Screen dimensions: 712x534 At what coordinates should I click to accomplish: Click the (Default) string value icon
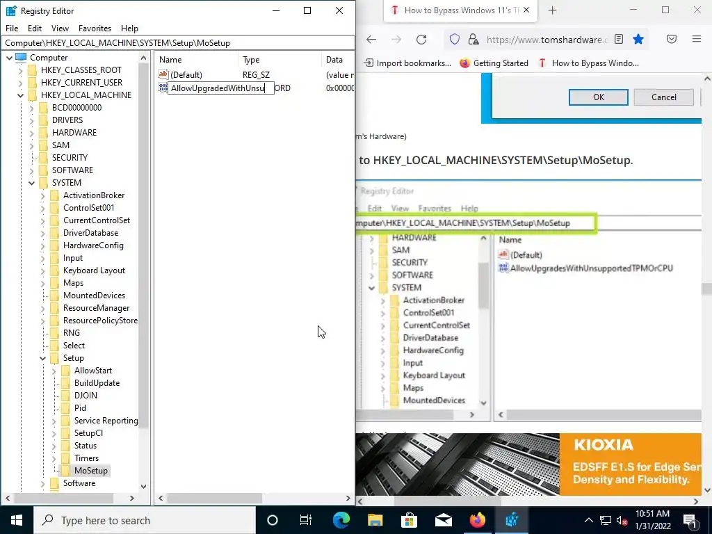click(x=163, y=74)
